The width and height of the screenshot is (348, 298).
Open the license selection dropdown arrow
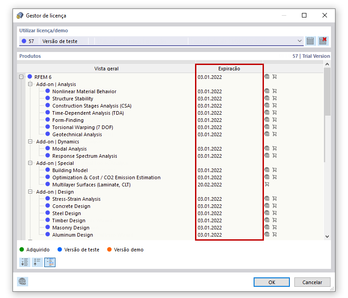pos(299,41)
